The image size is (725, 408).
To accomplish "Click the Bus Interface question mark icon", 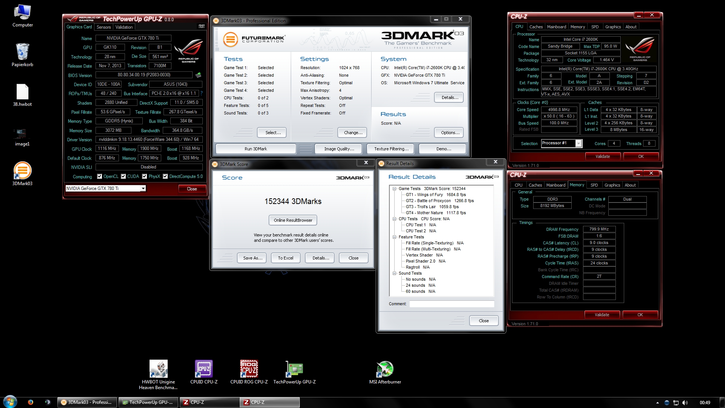I will pyautogui.click(x=201, y=93).
